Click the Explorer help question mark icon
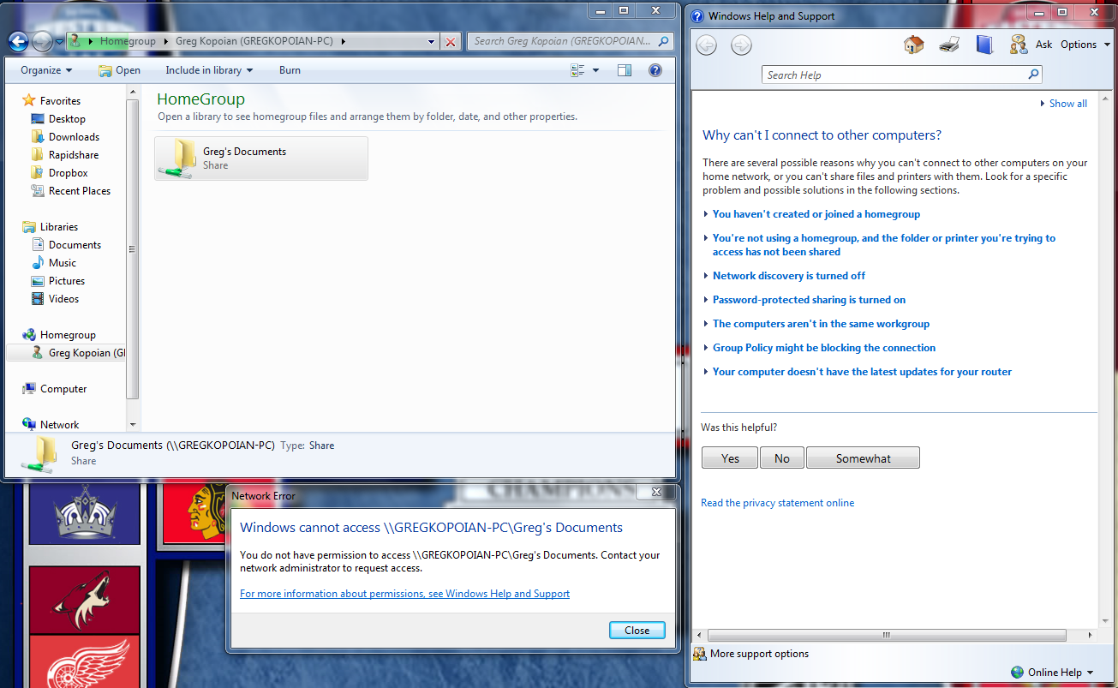This screenshot has height=688, width=1118. 655,70
